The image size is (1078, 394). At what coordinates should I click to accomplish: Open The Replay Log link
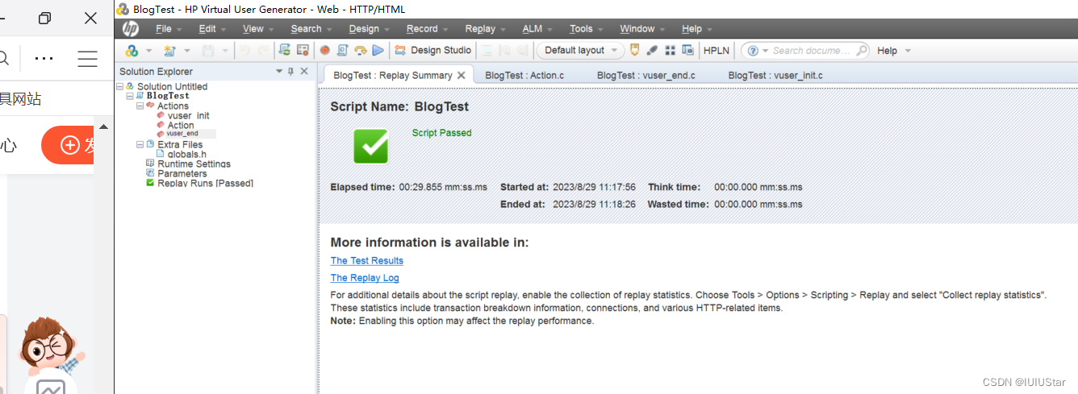[365, 278]
